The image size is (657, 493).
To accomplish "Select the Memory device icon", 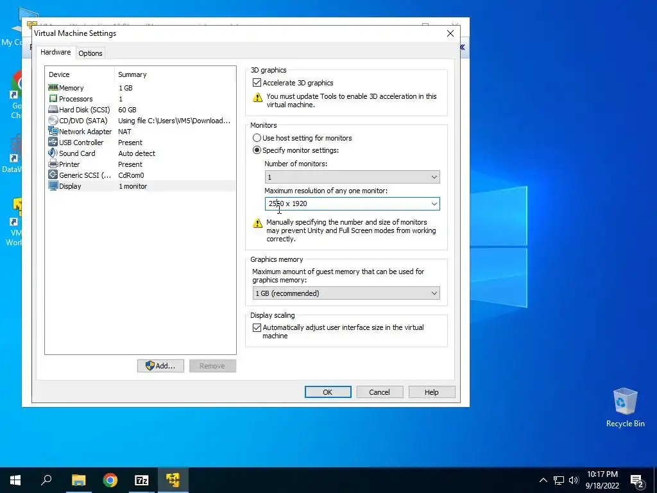I will (53, 87).
